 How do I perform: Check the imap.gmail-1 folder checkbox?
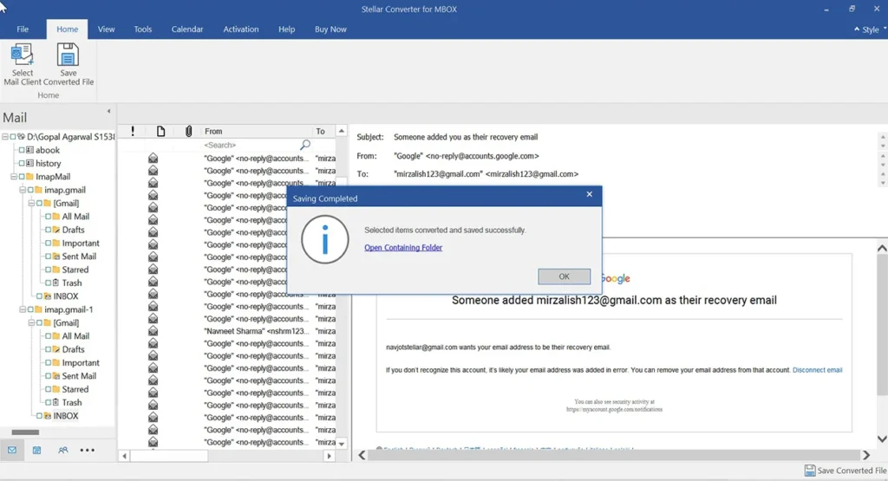pyautogui.click(x=30, y=309)
